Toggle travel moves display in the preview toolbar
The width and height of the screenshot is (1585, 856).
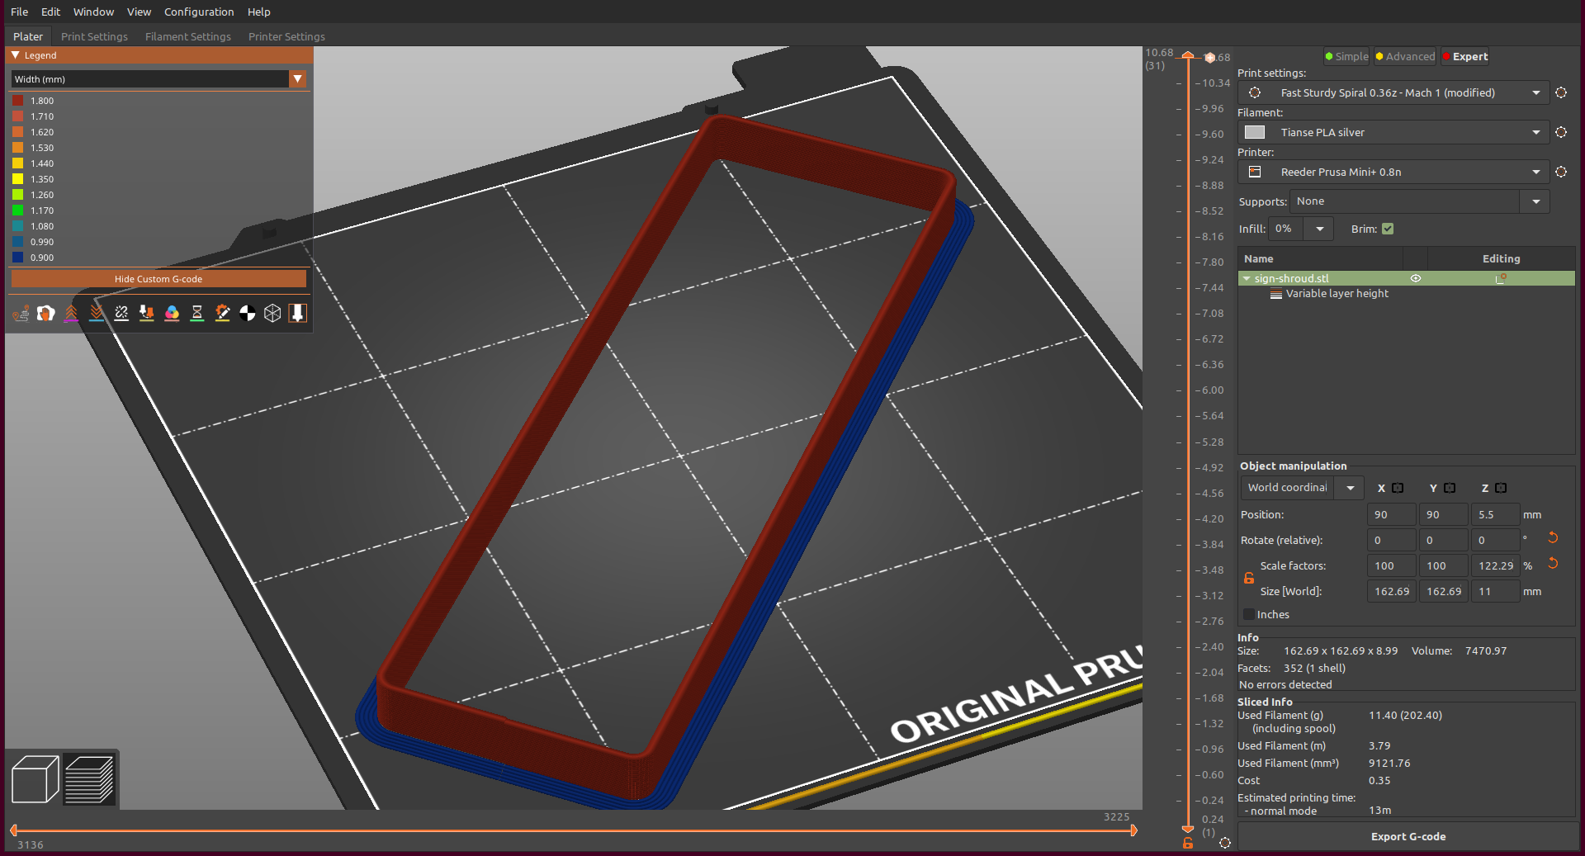(21, 314)
